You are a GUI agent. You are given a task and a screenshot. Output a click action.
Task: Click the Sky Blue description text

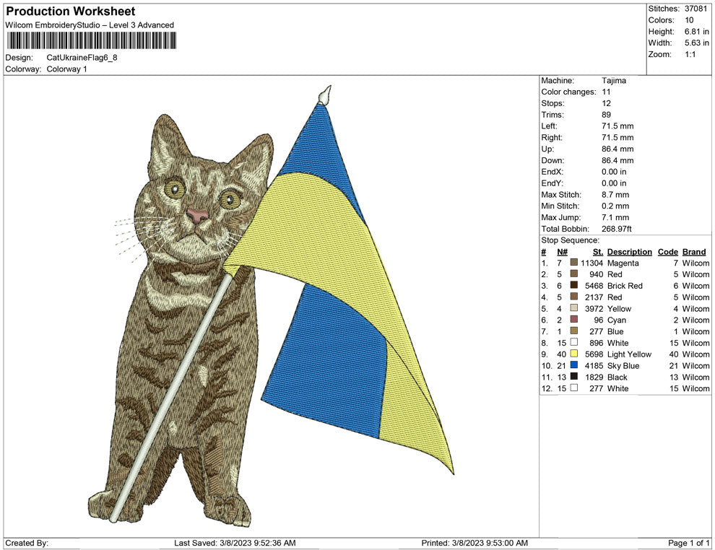tap(623, 365)
